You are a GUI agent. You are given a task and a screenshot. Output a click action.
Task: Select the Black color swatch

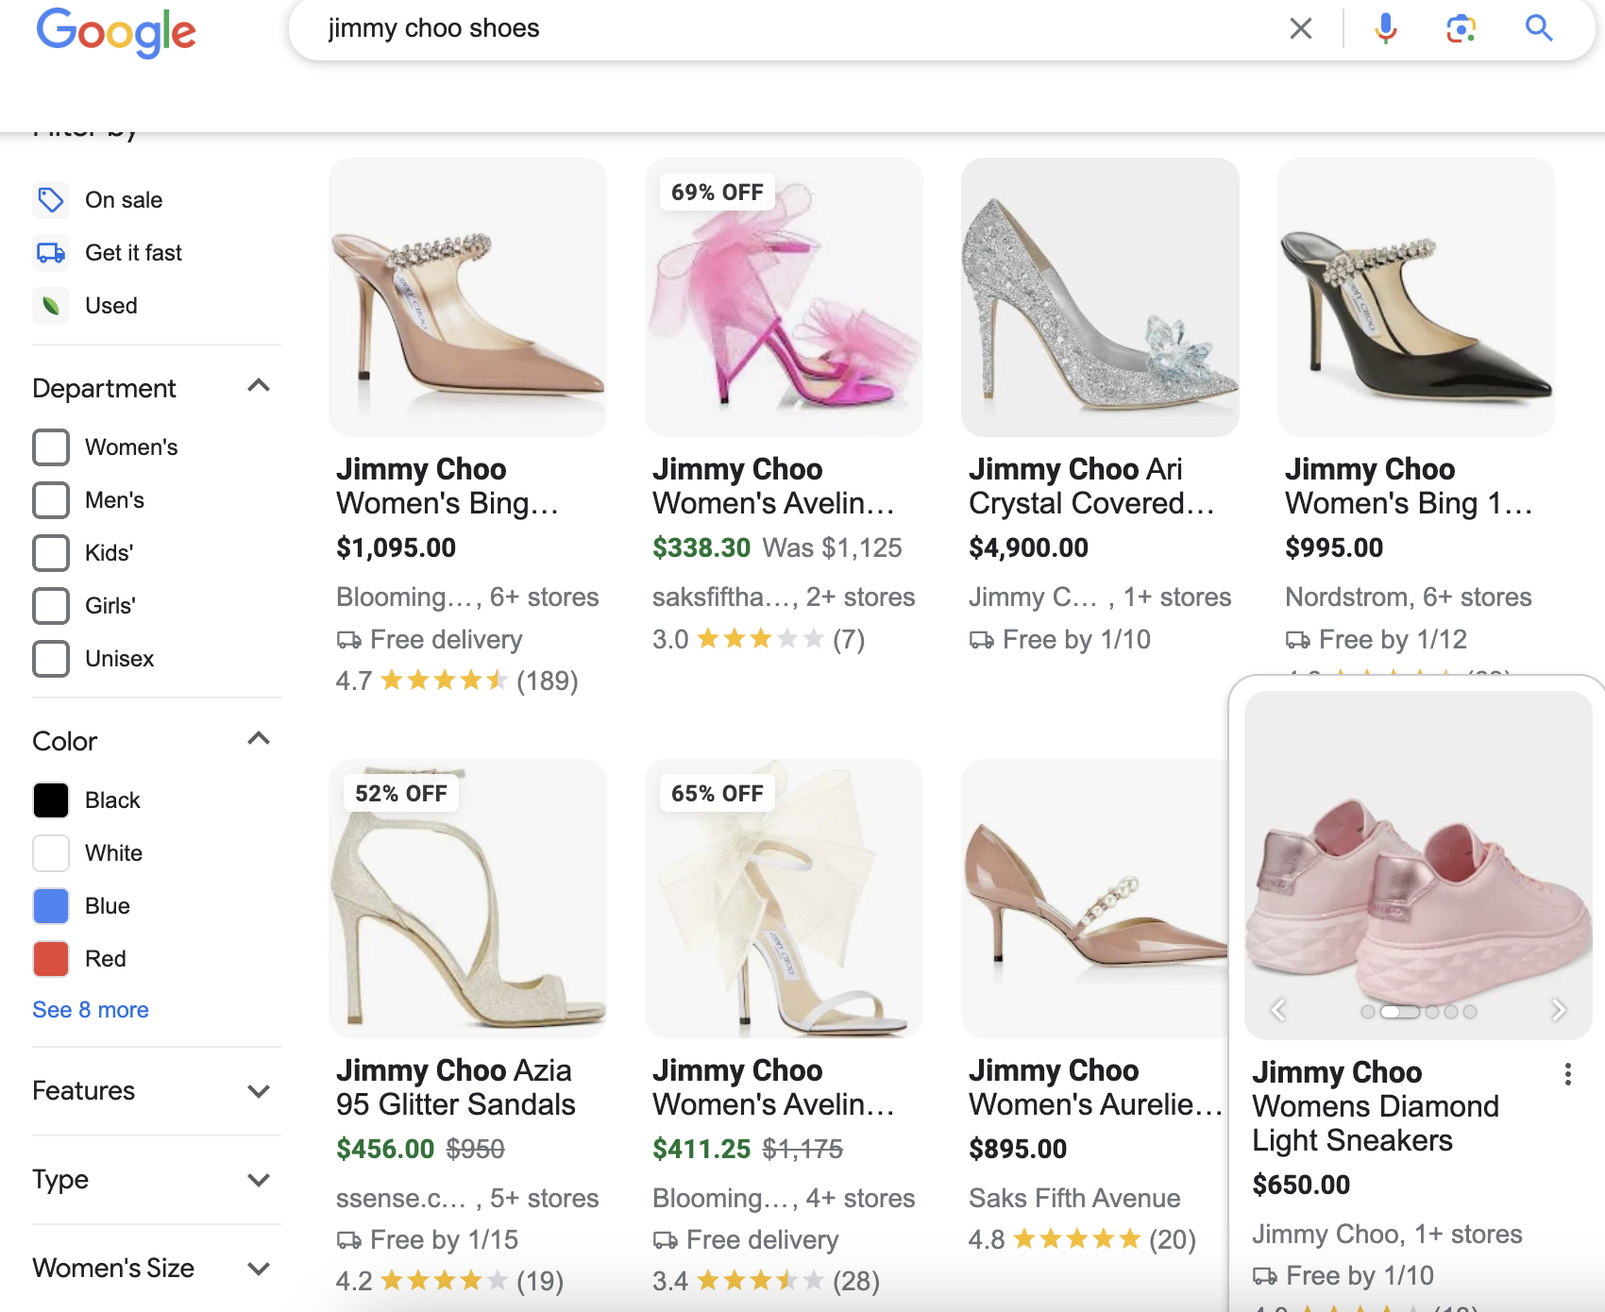51,800
